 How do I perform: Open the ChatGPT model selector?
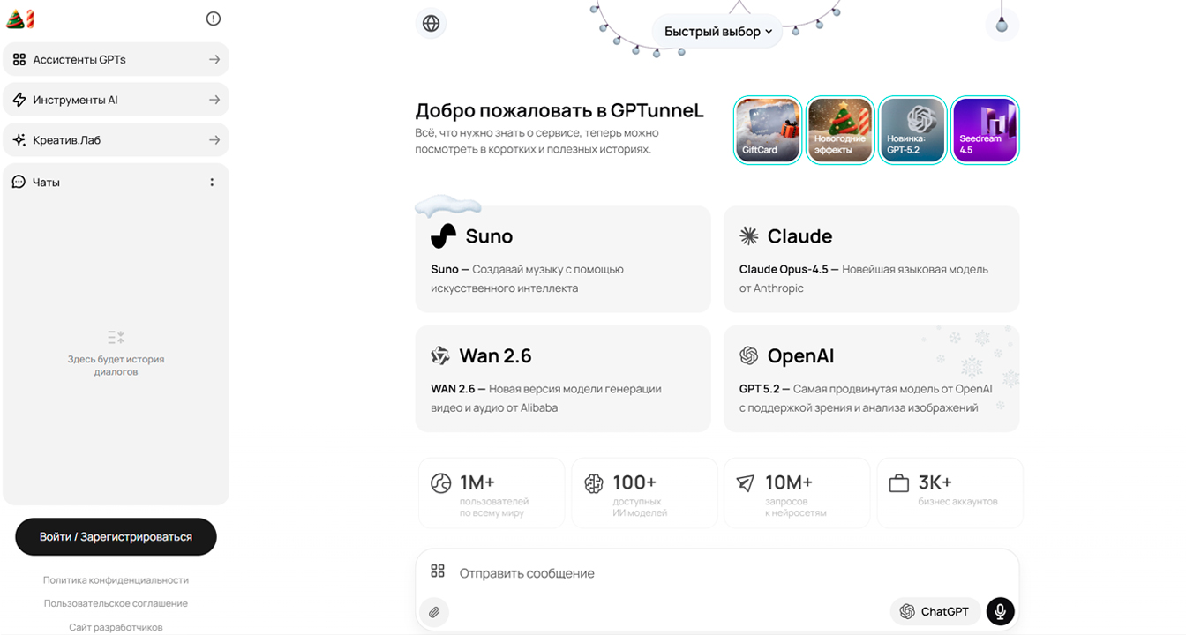point(935,611)
